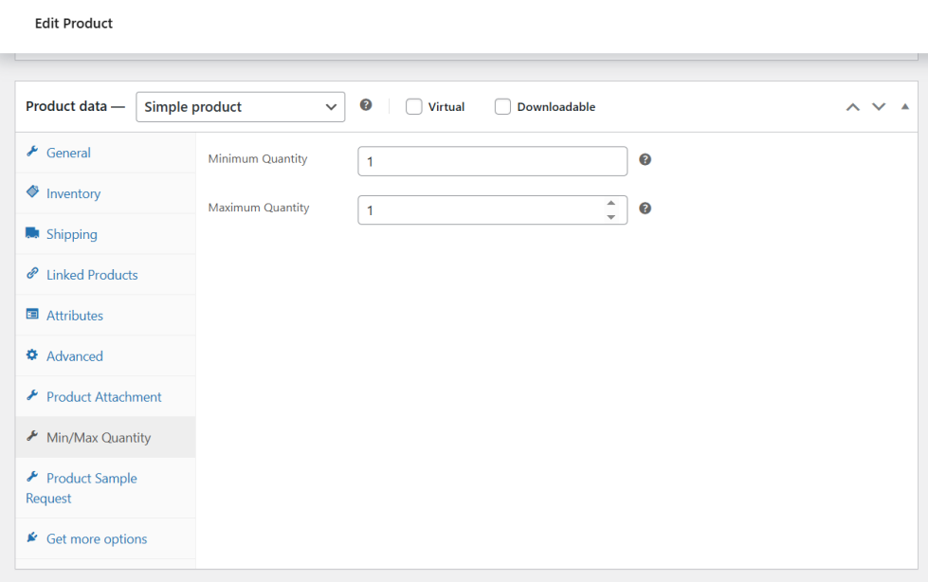
Task: Increase Maximum Quantity with stepper up arrow
Action: 611,203
